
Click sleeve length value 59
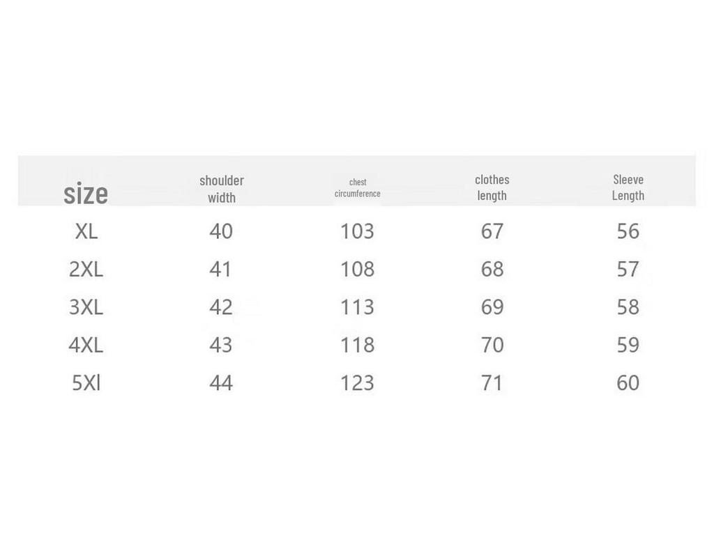[x=628, y=345]
